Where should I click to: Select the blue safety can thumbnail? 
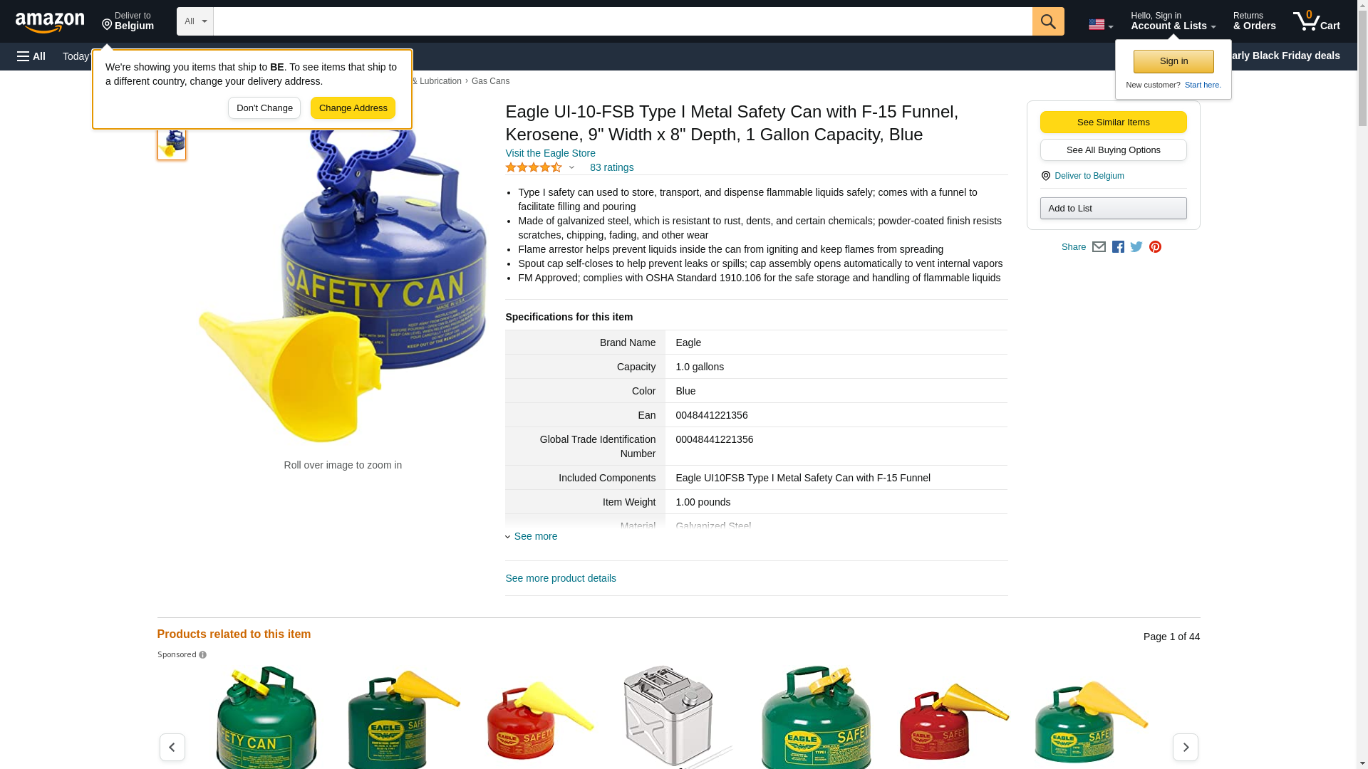point(172,142)
